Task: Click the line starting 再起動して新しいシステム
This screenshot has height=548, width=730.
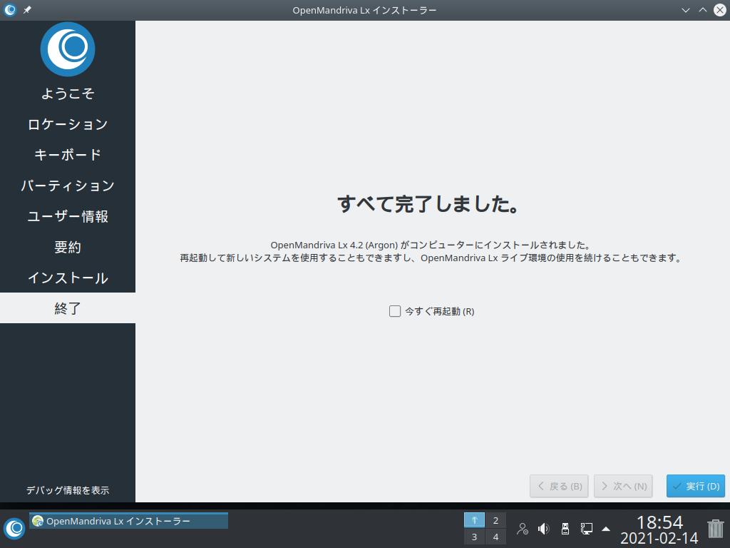Action: pos(431,258)
